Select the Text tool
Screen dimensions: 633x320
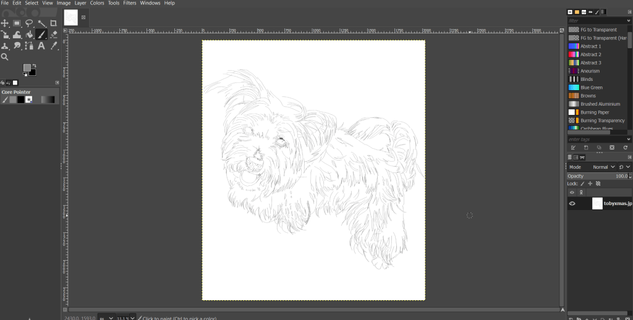click(41, 46)
